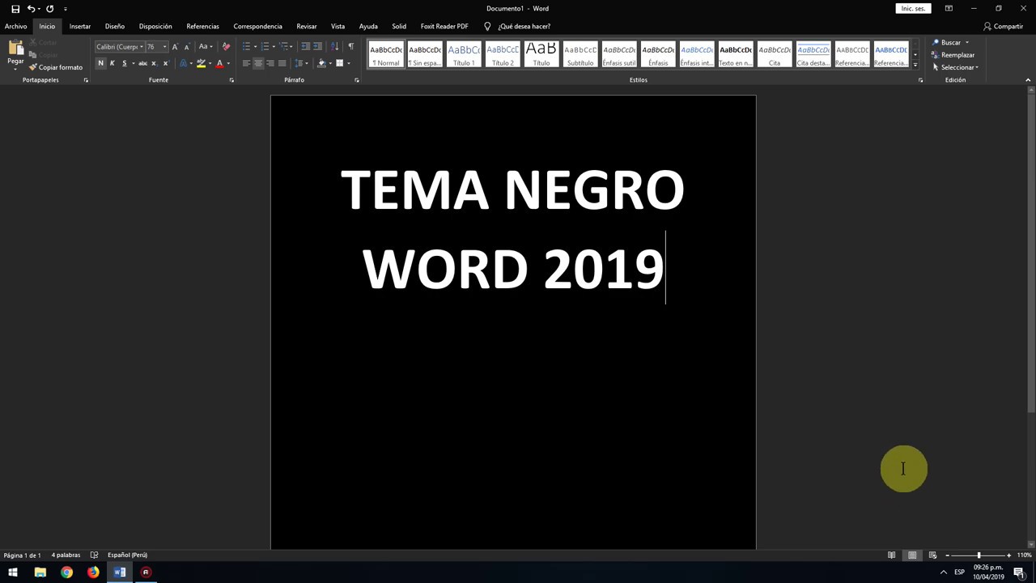
Task: Open the Fuente dialog launcher
Action: [231, 80]
